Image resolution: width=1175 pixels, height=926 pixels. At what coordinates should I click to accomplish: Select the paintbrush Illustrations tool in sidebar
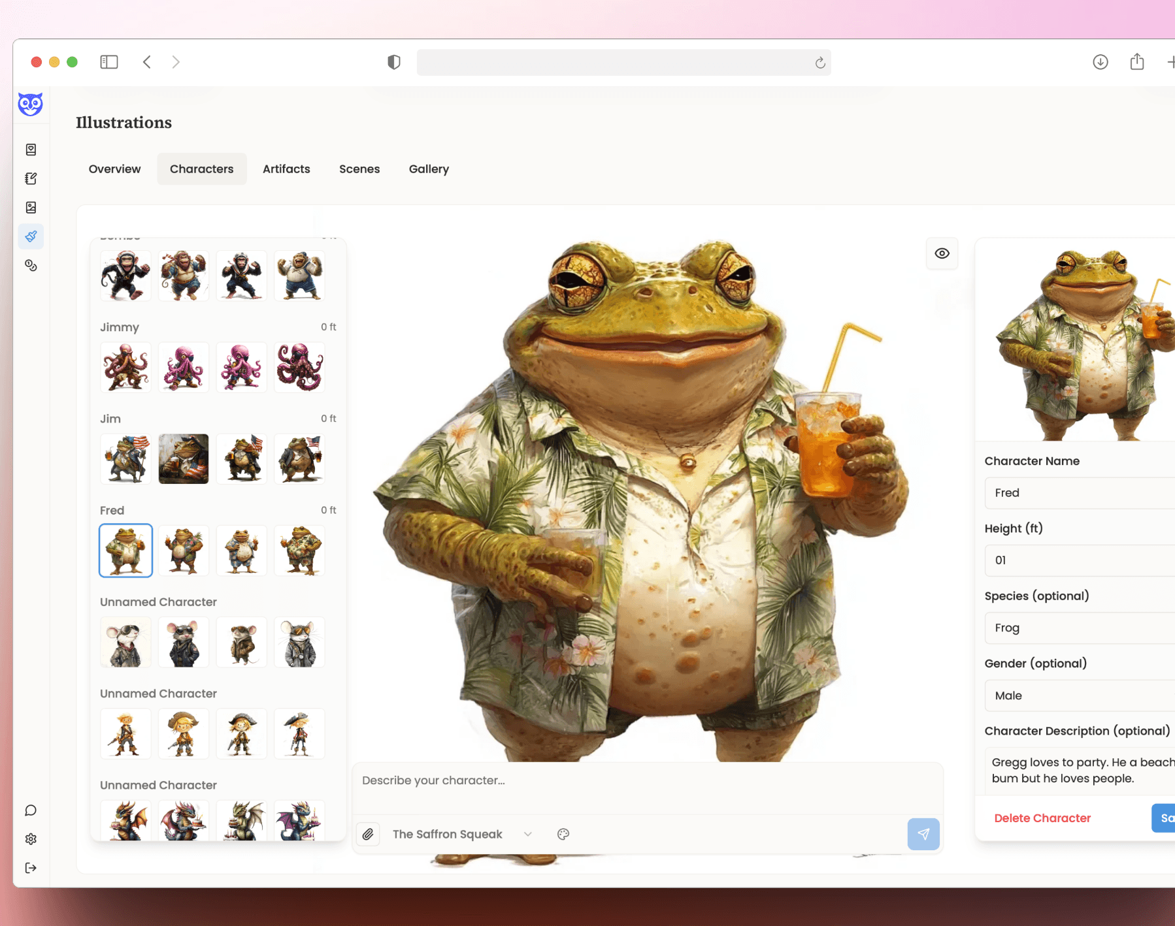31,236
